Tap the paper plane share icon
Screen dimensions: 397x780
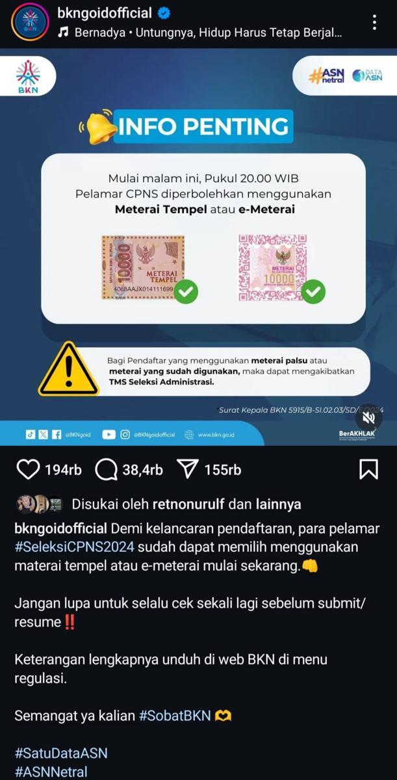(188, 469)
